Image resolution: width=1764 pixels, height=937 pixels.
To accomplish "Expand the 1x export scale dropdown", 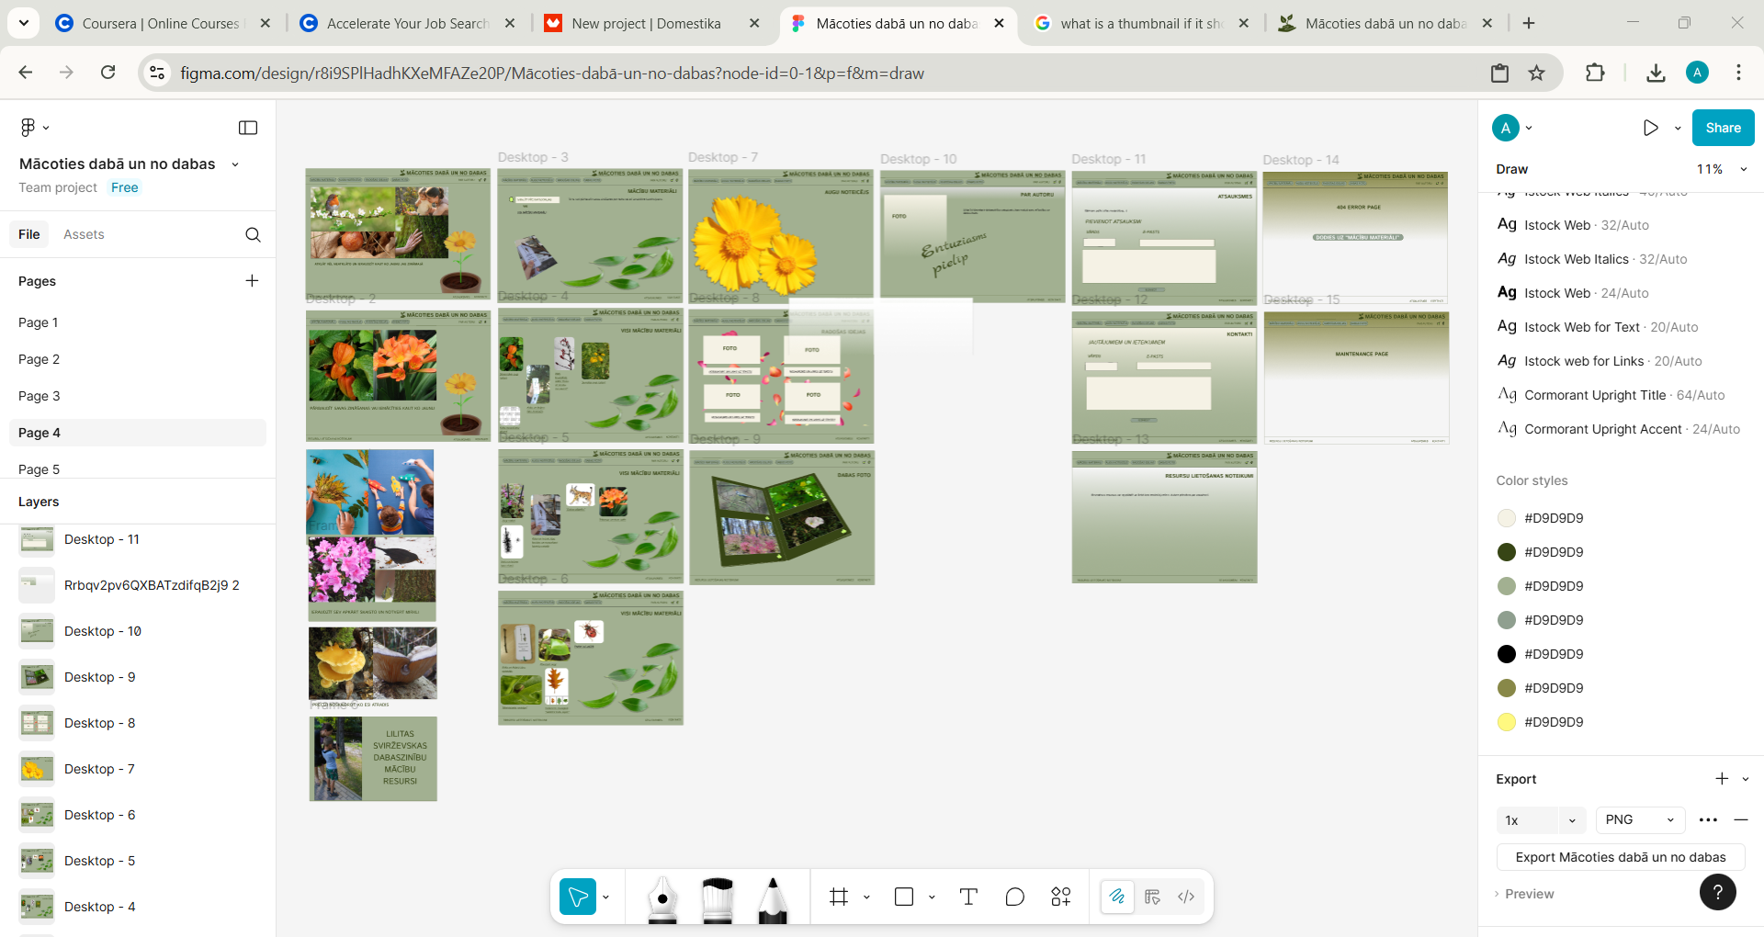I will (x=1540, y=819).
